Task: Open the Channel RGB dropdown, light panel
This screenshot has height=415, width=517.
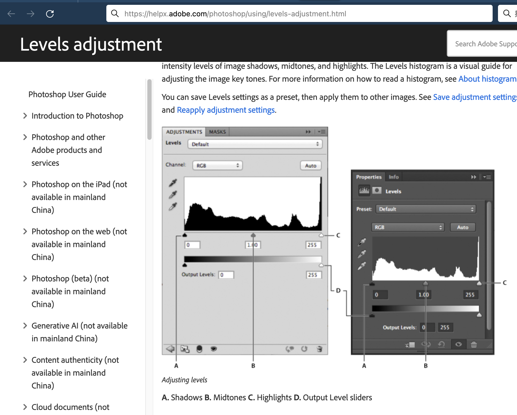Action: (x=217, y=165)
